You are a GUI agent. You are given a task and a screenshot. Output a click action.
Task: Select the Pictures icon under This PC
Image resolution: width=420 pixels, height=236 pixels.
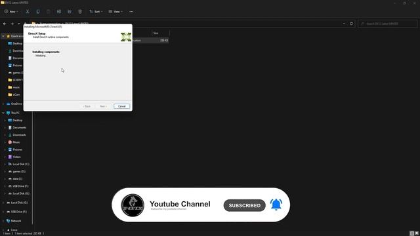10,149
